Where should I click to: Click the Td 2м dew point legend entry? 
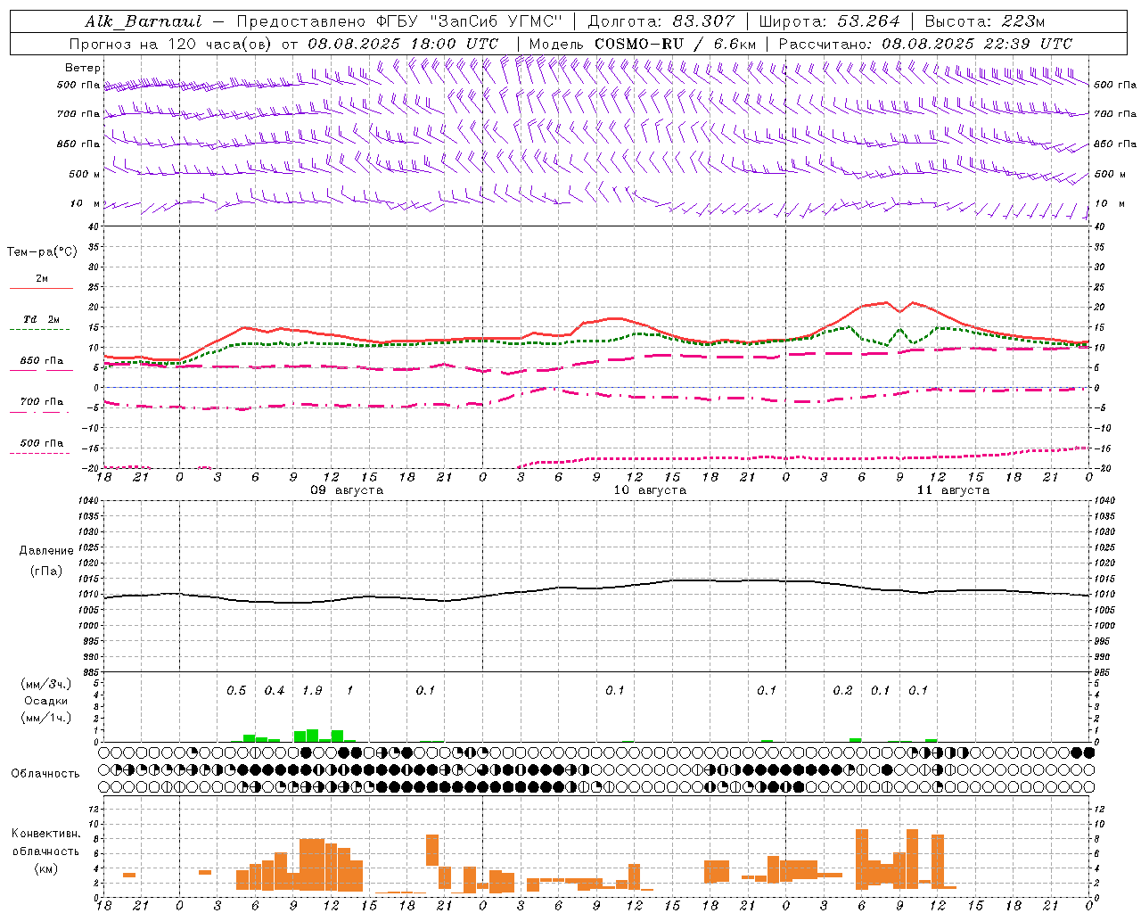coord(42,319)
